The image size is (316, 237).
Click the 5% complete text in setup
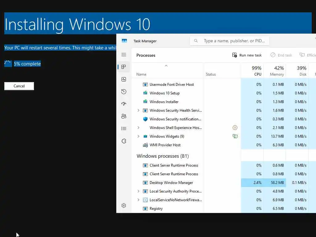coord(27,64)
